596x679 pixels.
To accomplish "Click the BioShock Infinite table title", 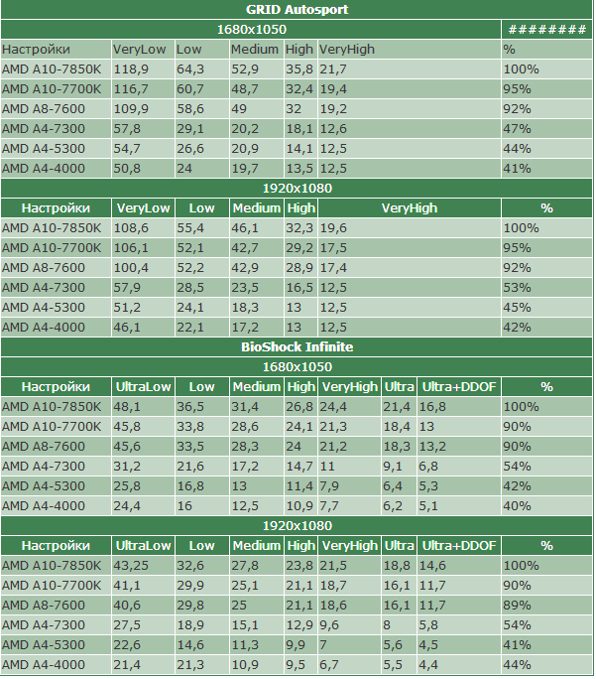I will [298, 347].
